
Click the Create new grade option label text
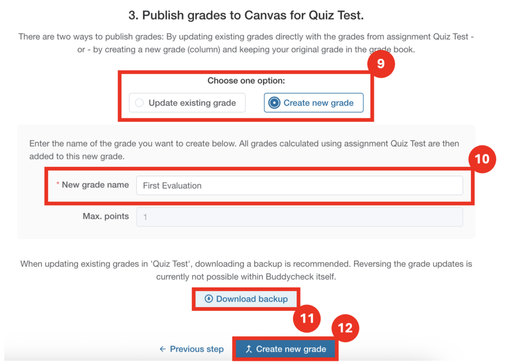pos(318,103)
